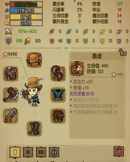Click the crossed swords attack icon

point(8,32)
